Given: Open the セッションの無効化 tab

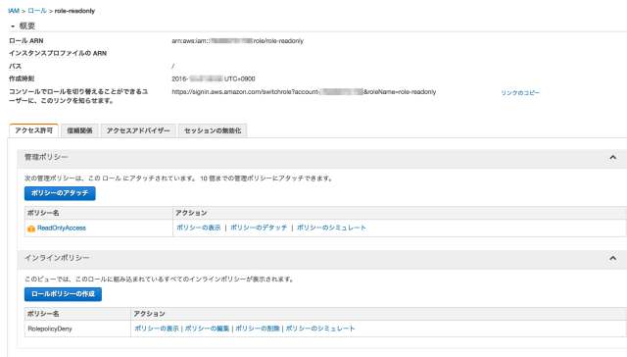Looking at the screenshot, I should point(213,130).
